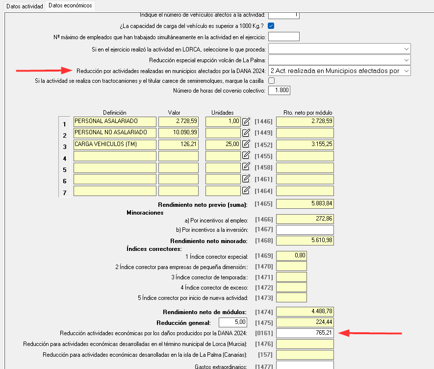Click Rto. neto por módulo value 3.155,25

coord(305,145)
